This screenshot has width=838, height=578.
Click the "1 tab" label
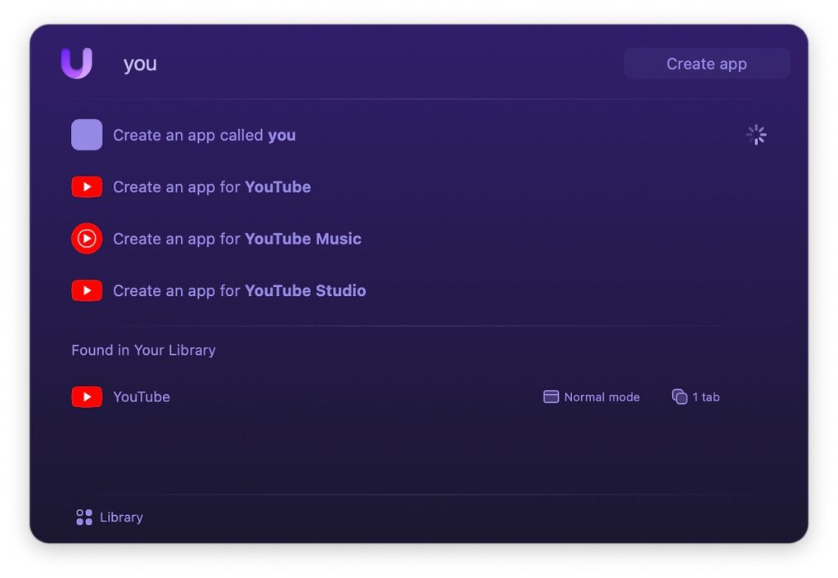click(x=705, y=397)
